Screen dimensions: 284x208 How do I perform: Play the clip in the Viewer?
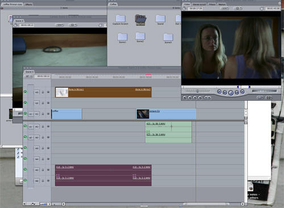pos(231,92)
